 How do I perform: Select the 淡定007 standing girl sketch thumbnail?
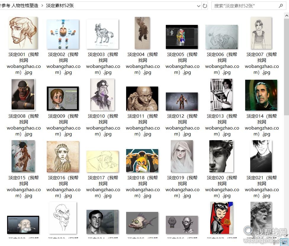pos(261,33)
